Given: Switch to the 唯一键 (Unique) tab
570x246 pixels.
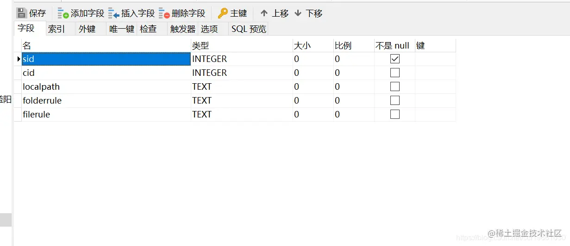Looking at the screenshot, I should click(x=121, y=29).
